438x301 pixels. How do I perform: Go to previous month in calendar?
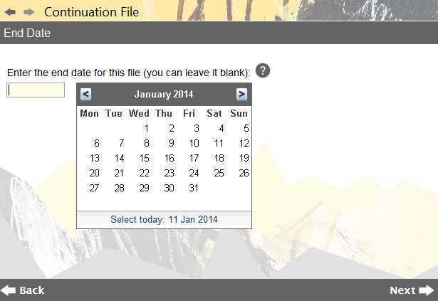pyautogui.click(x=85, y=94)
